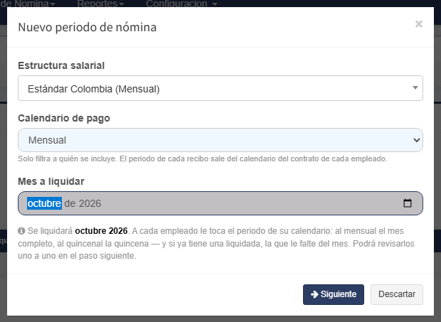Click the 'Calendario de pago' label
Image resolution: width=441 pixels, height=322 pixels.
click(64, 118)
